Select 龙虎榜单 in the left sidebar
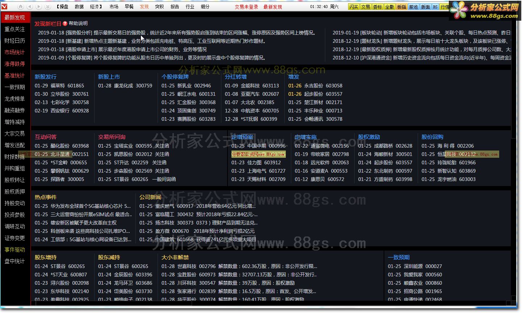 (x=15, y=99)
